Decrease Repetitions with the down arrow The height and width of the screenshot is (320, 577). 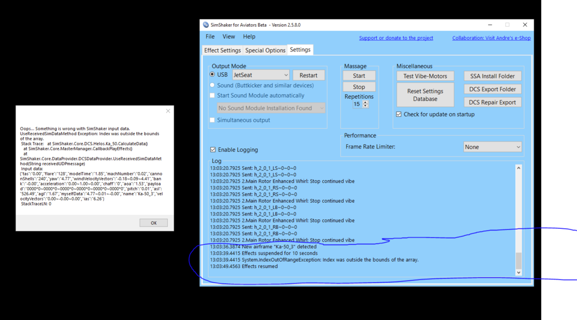[x=365, y=106]
